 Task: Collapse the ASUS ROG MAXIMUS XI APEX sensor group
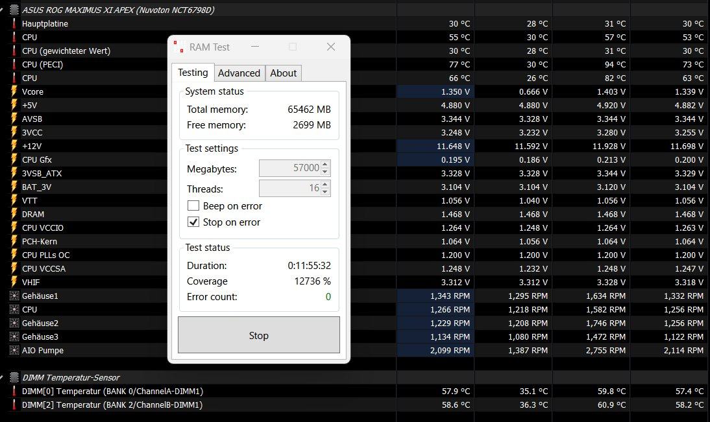pos(2,10)
